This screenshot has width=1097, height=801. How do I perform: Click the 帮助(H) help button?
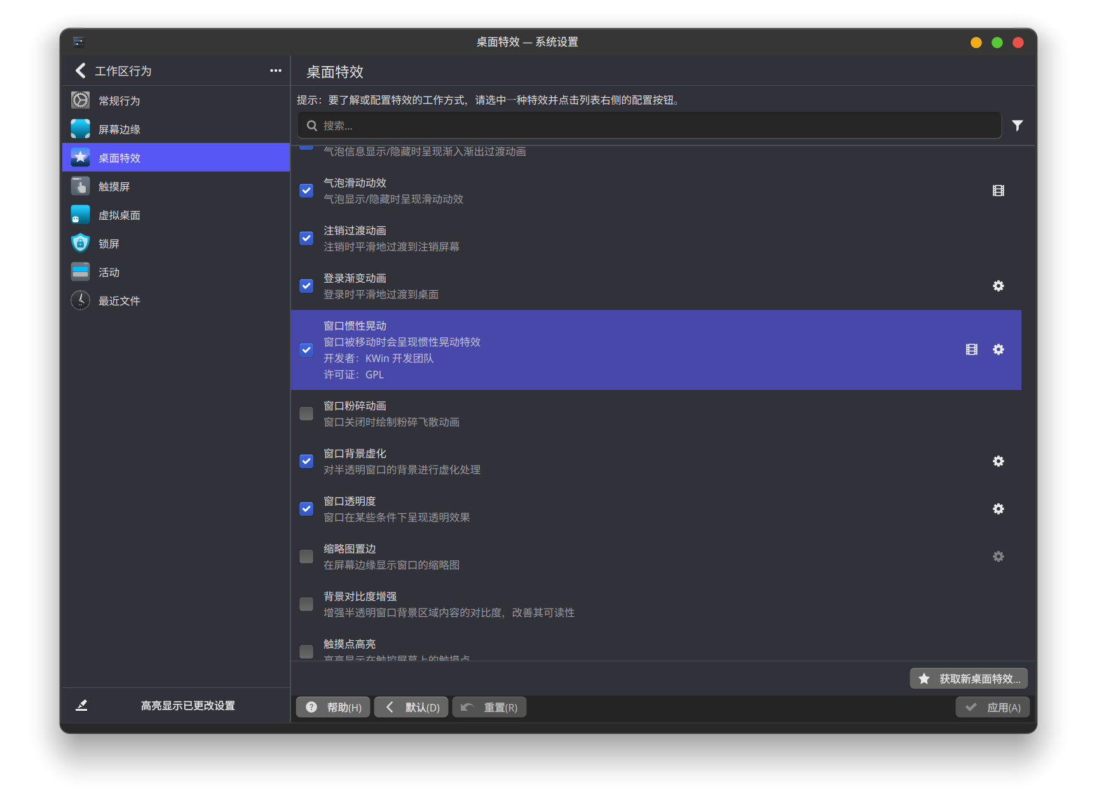coord(334,707)
